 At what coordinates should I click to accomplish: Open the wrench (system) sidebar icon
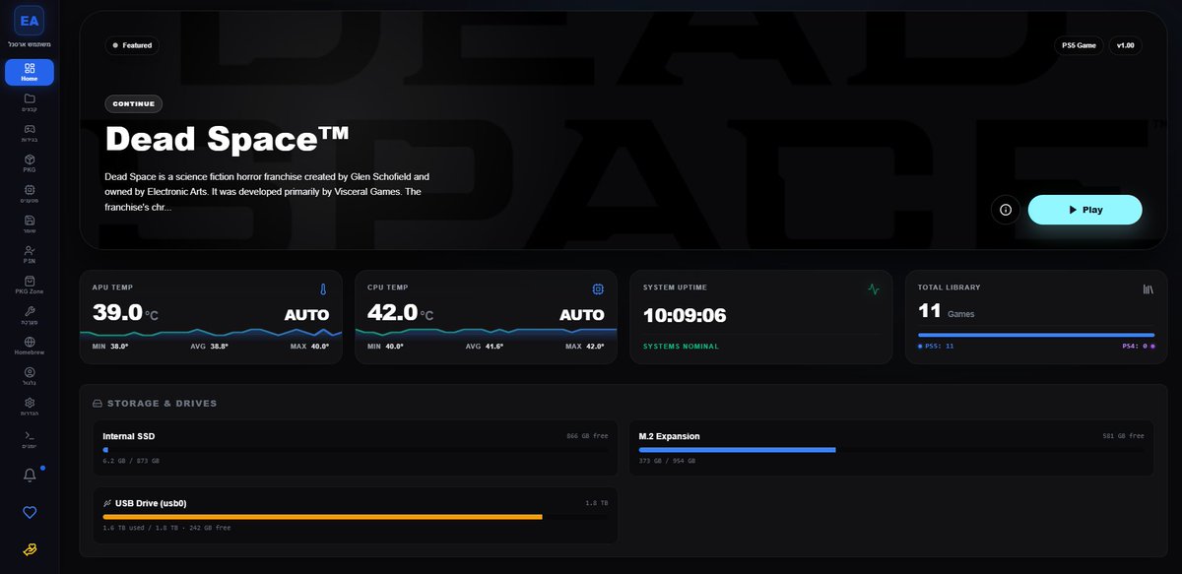(30, 311)
